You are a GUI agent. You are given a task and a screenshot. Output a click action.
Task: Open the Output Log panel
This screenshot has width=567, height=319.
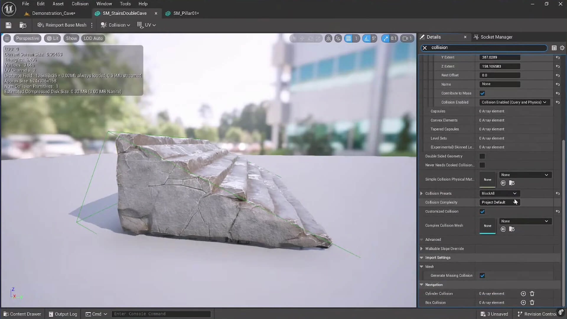pos(63,314)
